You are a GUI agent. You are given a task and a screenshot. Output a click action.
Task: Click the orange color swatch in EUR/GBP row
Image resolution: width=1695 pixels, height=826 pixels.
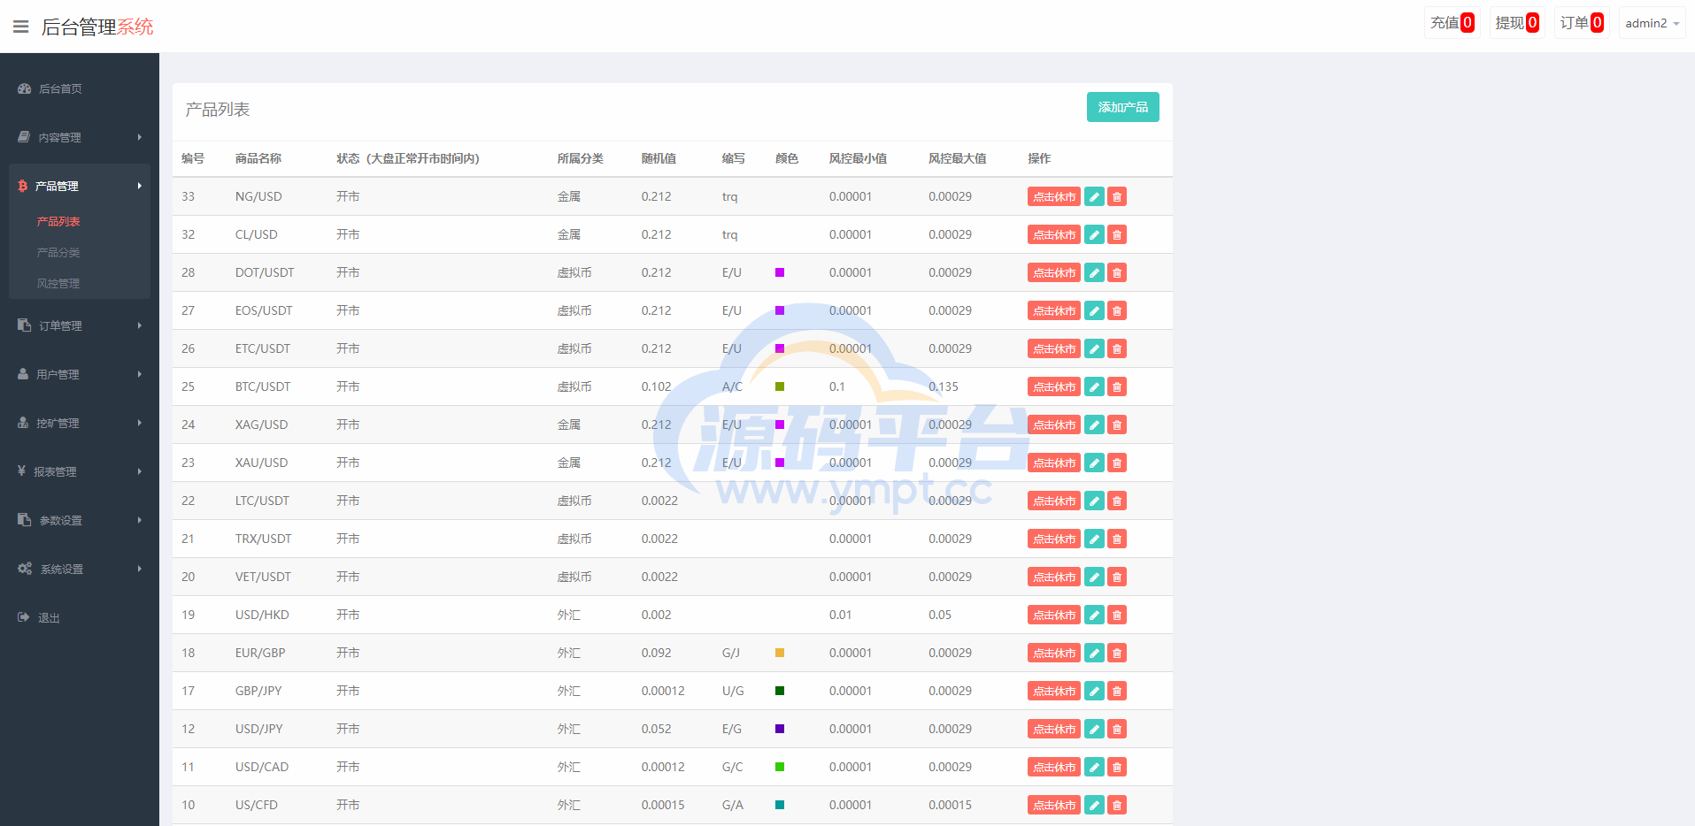pos(780,653)
